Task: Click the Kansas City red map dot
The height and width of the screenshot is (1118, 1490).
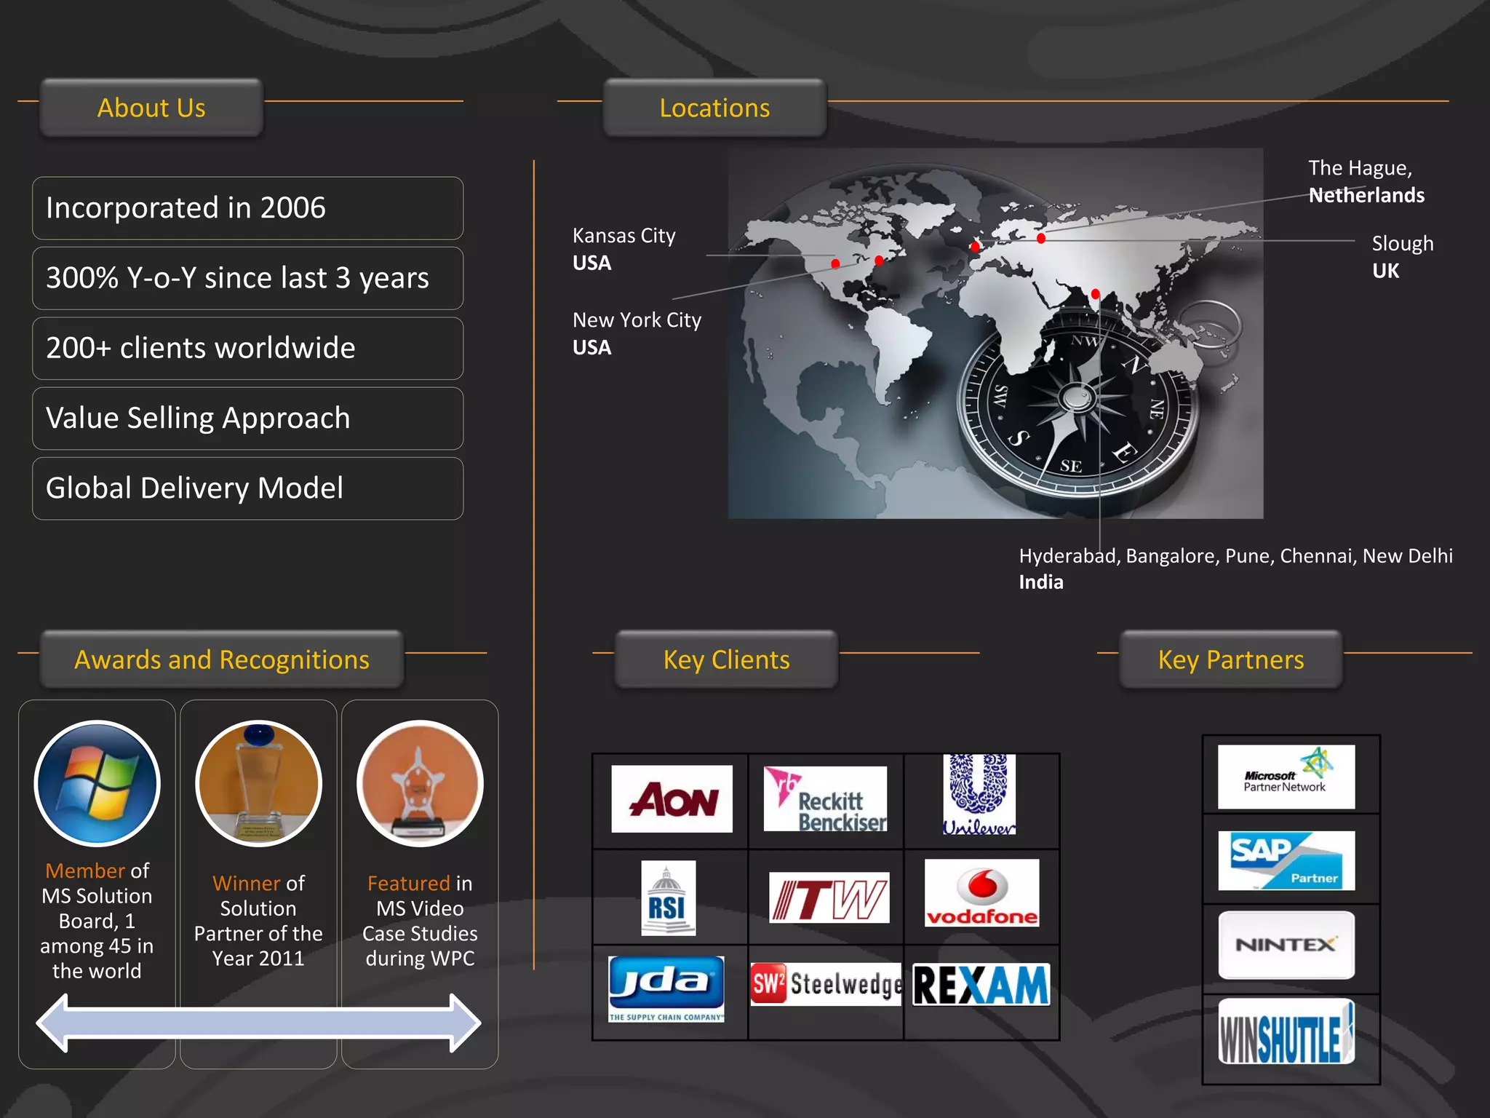Action: pyautogui.click(x=835, y=263)
